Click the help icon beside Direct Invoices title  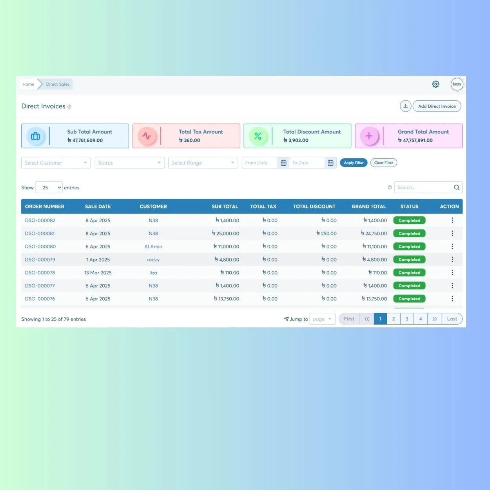click(69, 107)
